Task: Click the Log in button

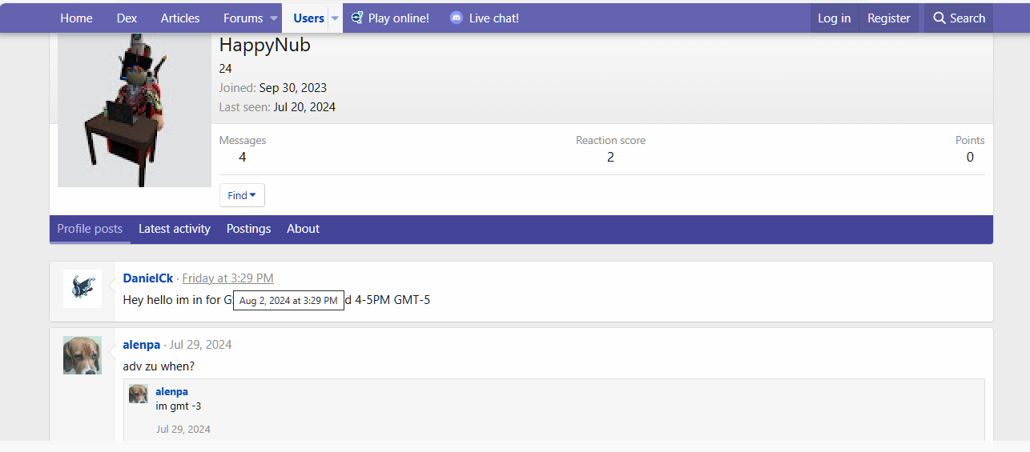Action: tap(834, 18)
